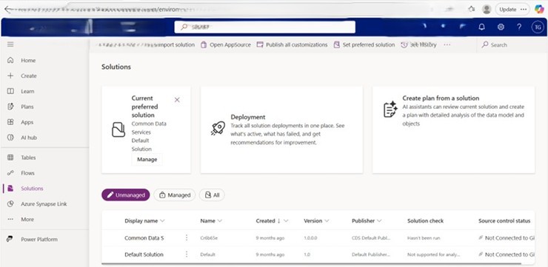Select the Managed filter pill
This screenshot has height=267, width=548.
pyautogui.click(x=175, y=195)
